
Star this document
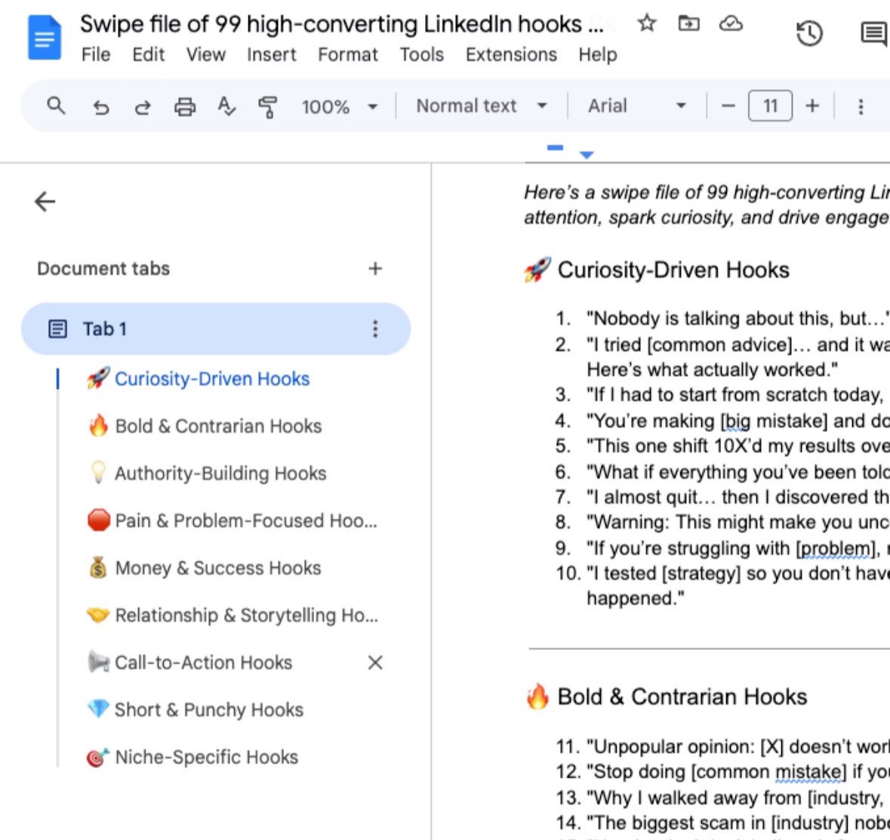tap(646, 24)
